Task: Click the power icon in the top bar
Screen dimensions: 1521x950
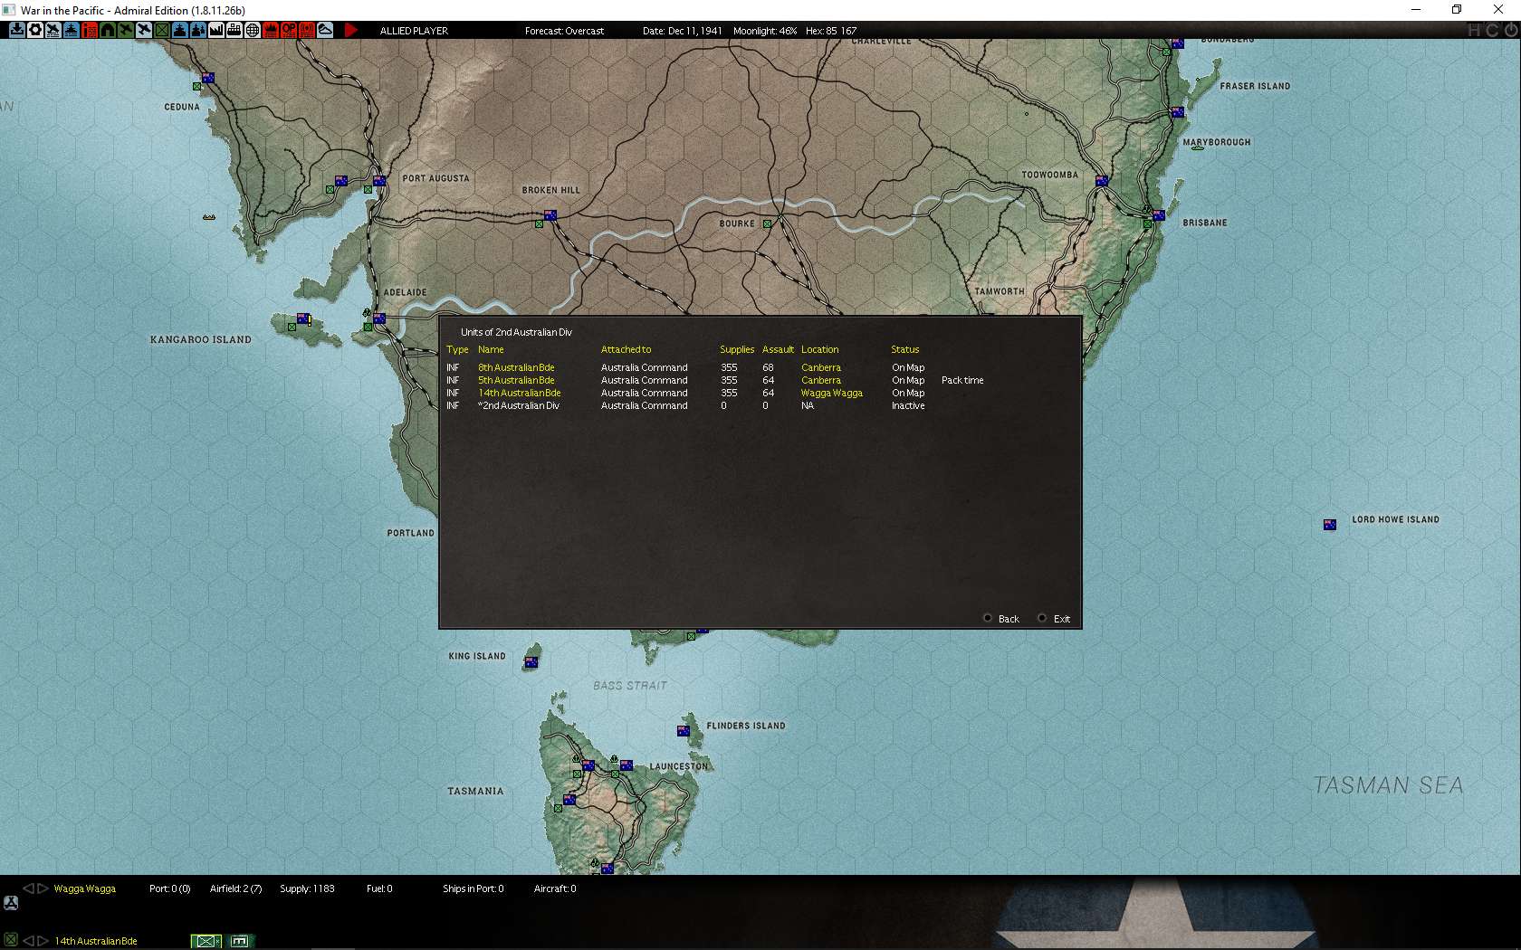Action: click(1510, 30)
